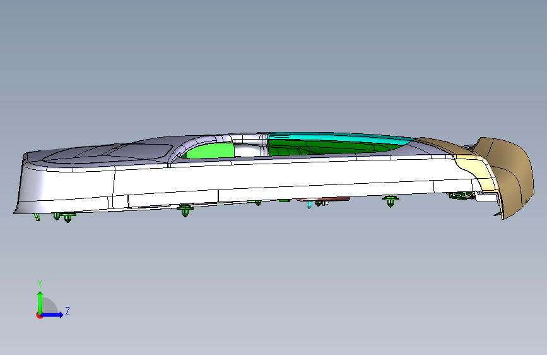The height and width of the screenshot is (355, 547).
Task: Select the small cyan pin beneath the model
Action: [x=309, y=205]
